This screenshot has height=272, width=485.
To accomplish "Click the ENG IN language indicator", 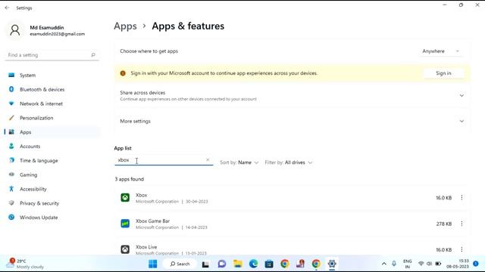I will [408, 264].
